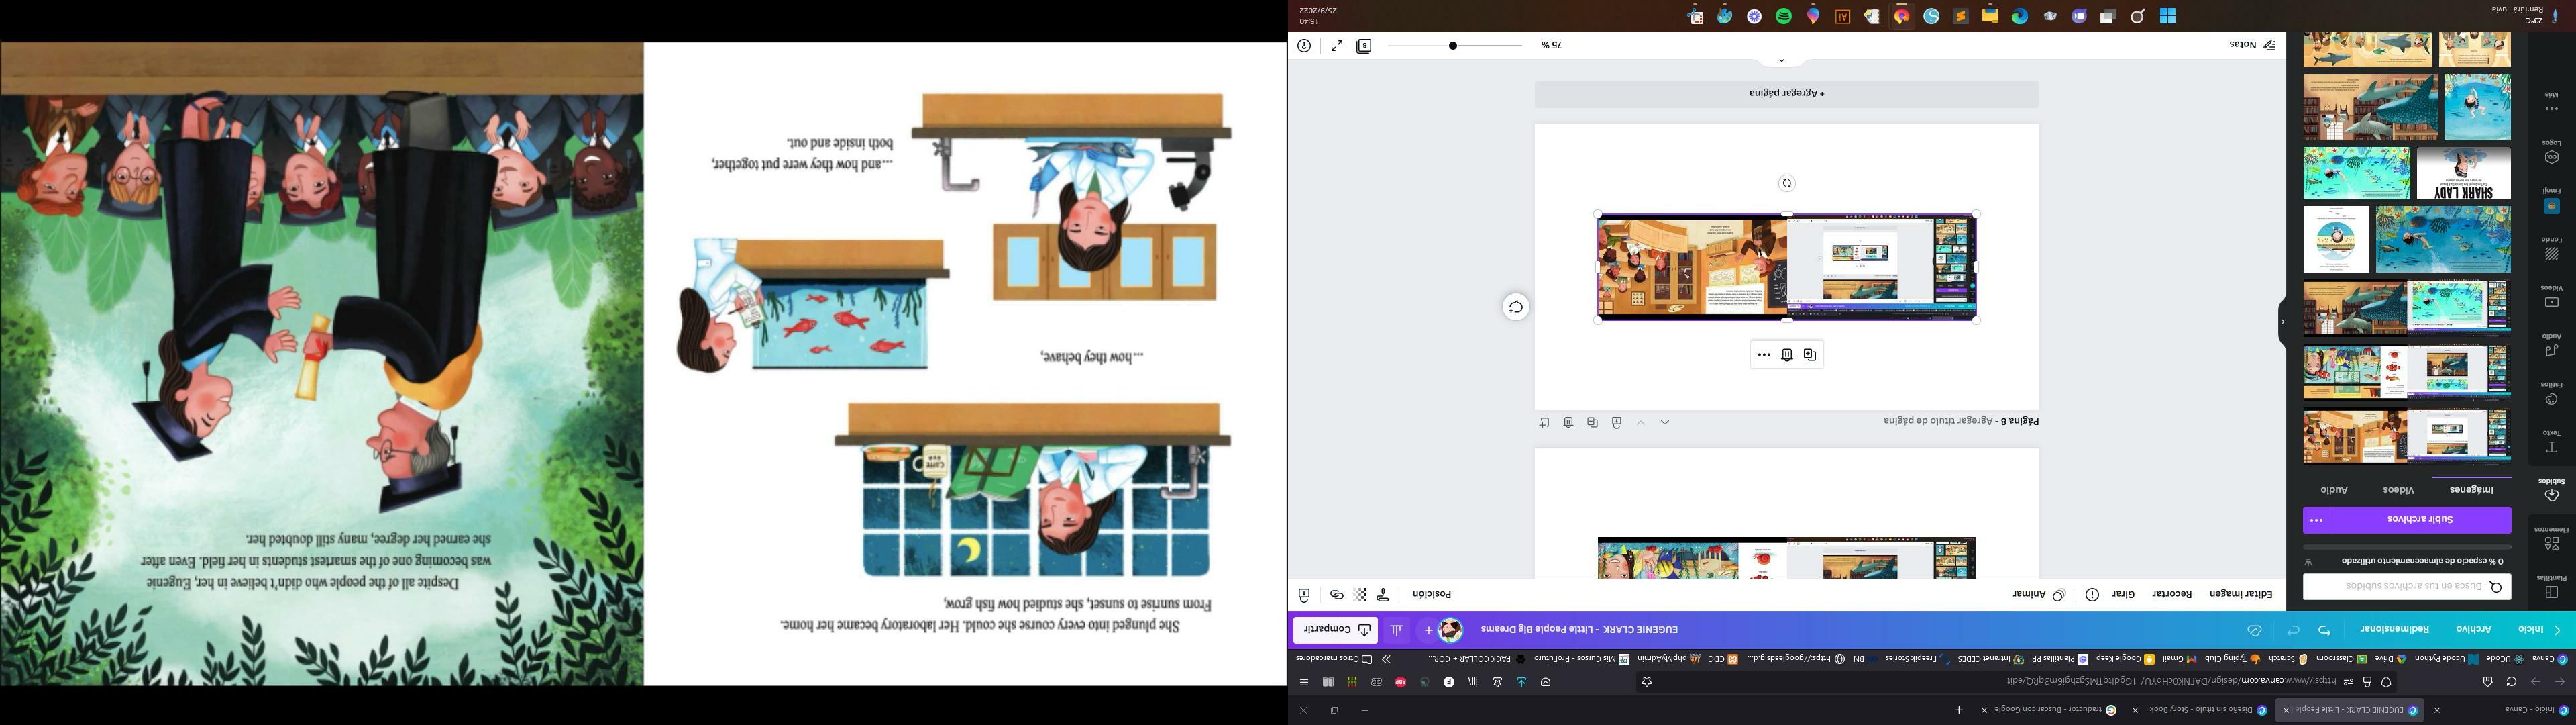Open the Estilos panel icon
The height and width of the screenshot is (725, 2576).
point(2551,393)
